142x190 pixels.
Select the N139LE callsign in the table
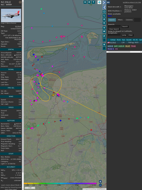point(113,43)
